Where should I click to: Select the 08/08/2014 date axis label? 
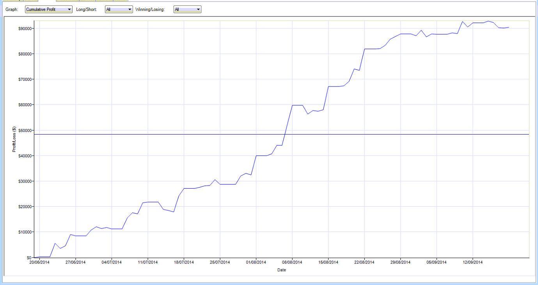click(x=292, y=262)
